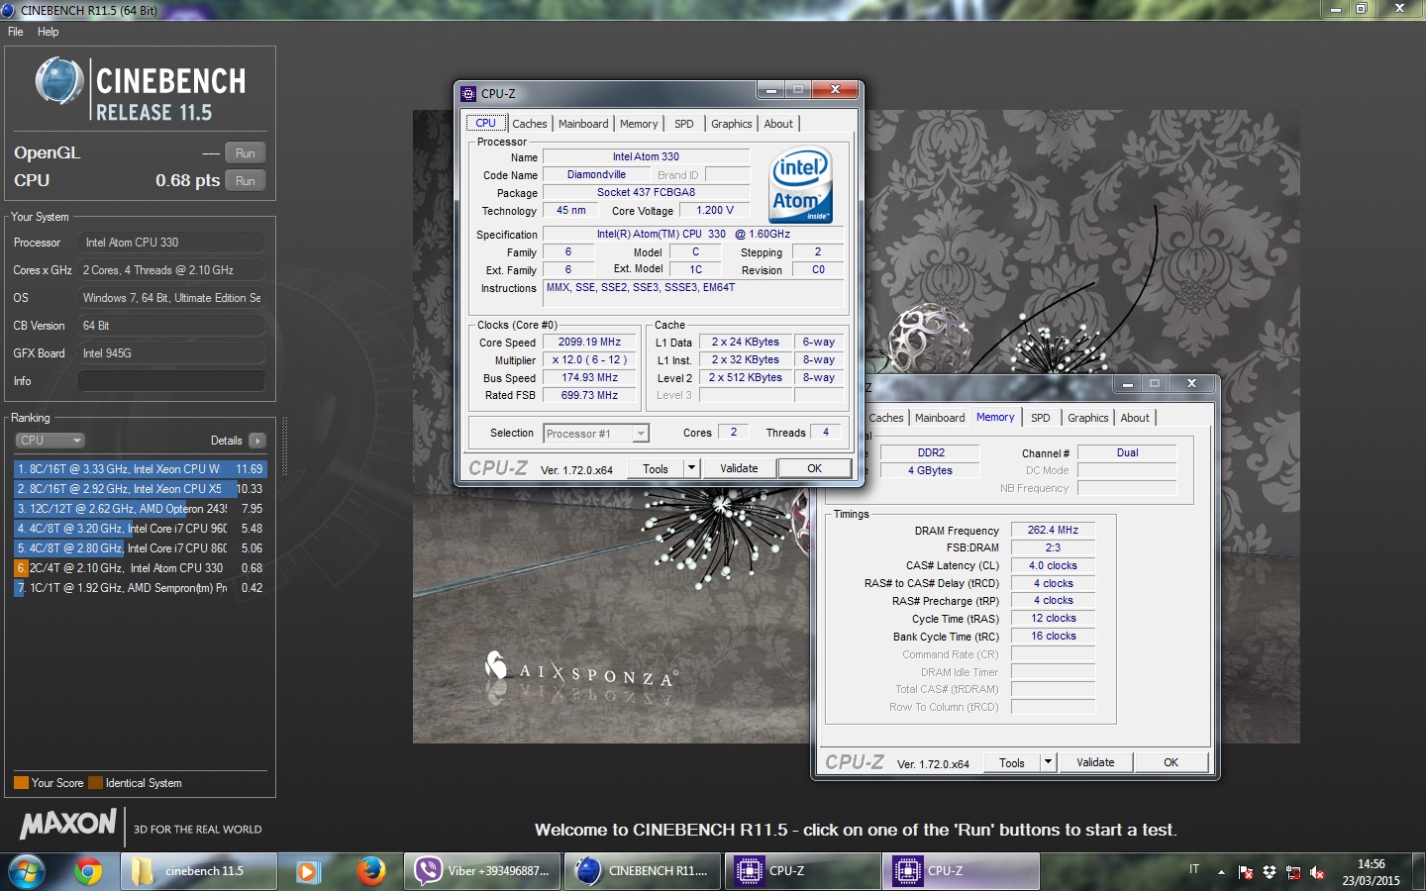Image resolution: width=1426 pixels, height=891 pixels.
Task: Open the Windows Start menu
Action: pyautogui.click(x=27, y=872)
